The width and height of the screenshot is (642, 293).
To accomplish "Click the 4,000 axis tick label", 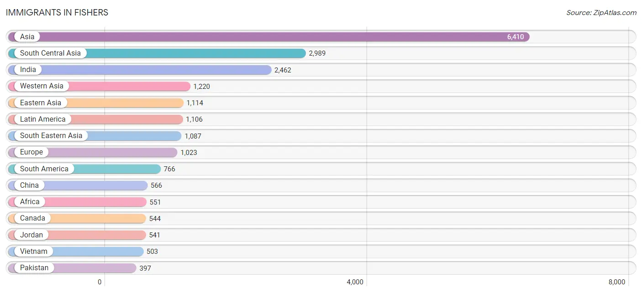I will coord(355,282).
